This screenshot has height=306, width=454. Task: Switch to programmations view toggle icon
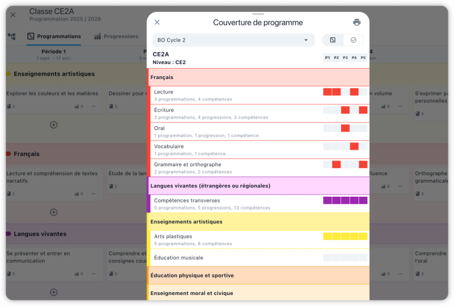pyautogui.click(x=333, y=40)
